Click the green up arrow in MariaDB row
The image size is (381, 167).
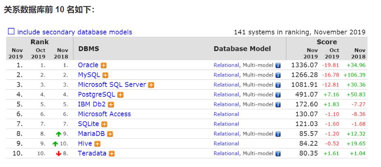tap(58, 134)
